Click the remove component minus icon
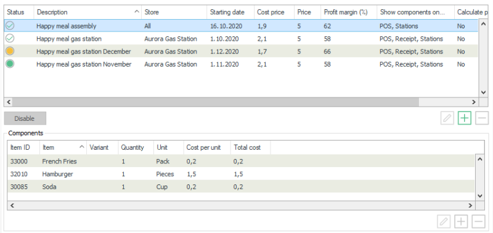This screenshot has height=233, width=493. click(x=478, y=222)
